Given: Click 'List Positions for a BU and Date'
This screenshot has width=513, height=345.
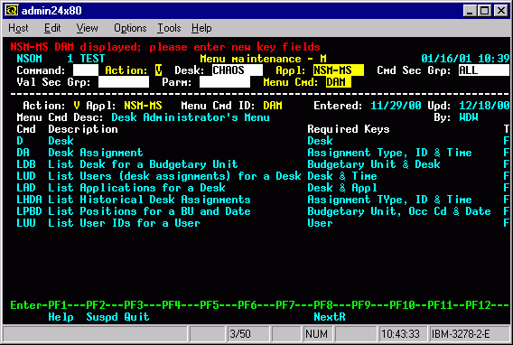Looking at the screenshot, I should (149, 211).
